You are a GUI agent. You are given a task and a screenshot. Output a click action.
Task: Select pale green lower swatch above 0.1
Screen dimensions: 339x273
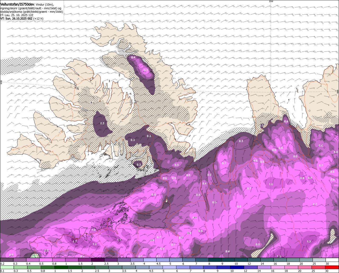click(7, 267)
